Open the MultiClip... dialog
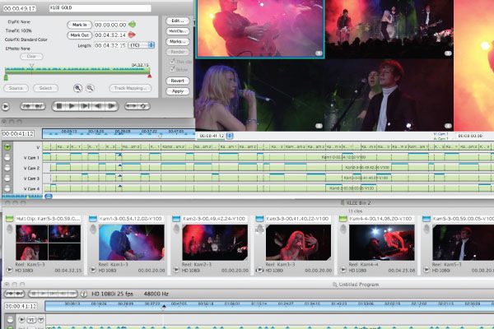This screenshot has width=494, height=329. 178,31
